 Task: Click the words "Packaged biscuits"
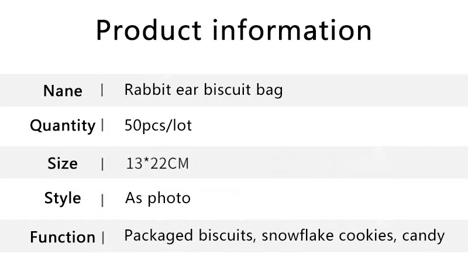click(190, 236)
